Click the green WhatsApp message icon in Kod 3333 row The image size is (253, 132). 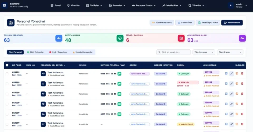pyautogui.click(x=119, y=114)
